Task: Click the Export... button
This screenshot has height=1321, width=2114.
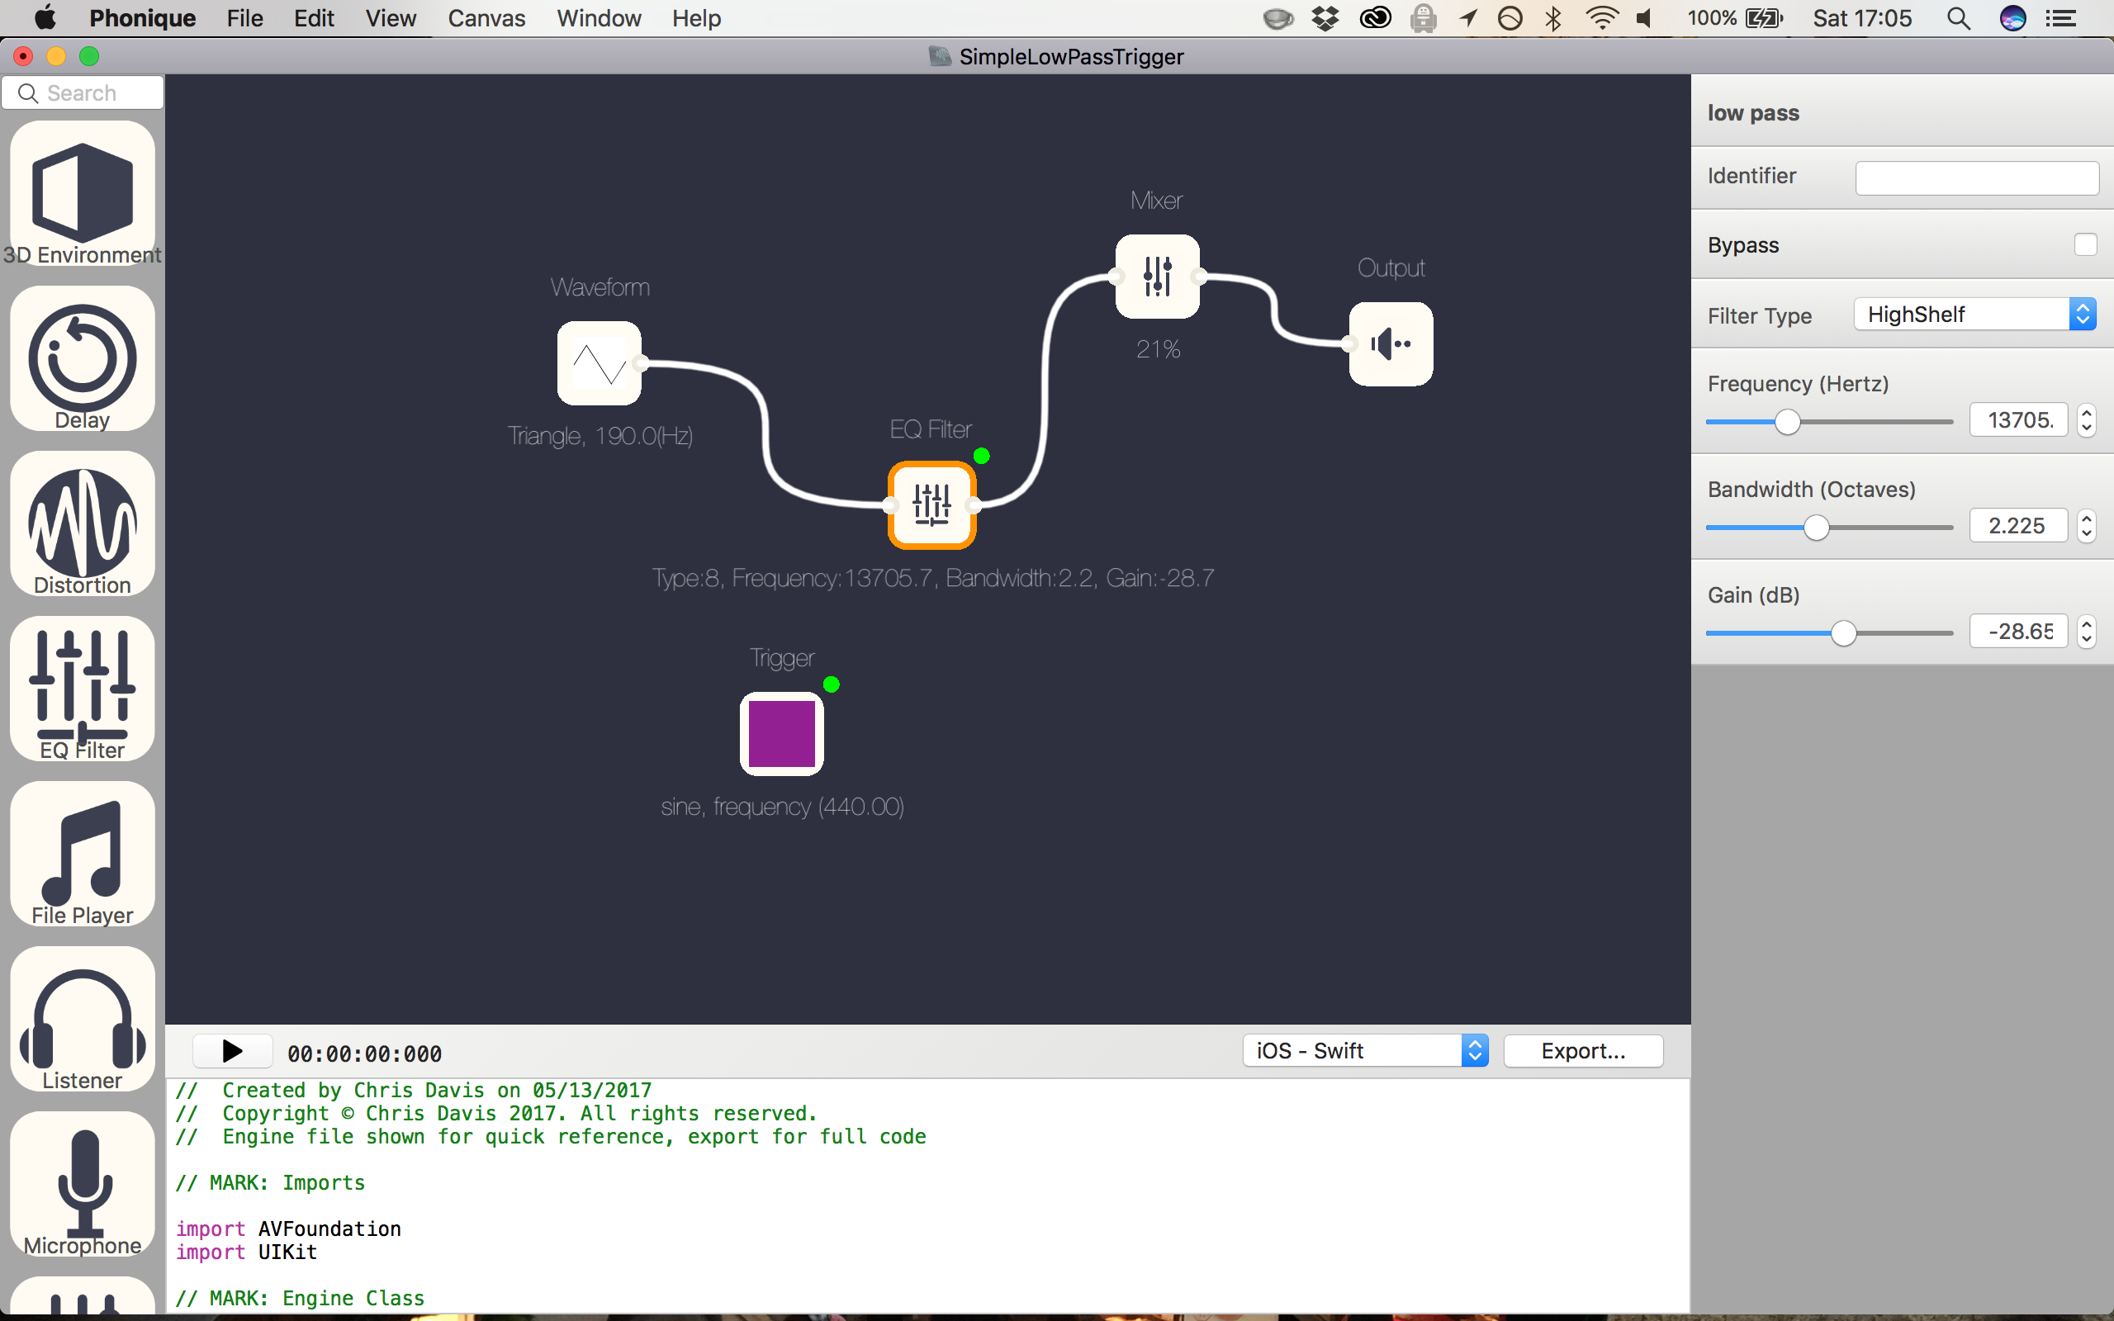Action: tap(1583, 1051)
